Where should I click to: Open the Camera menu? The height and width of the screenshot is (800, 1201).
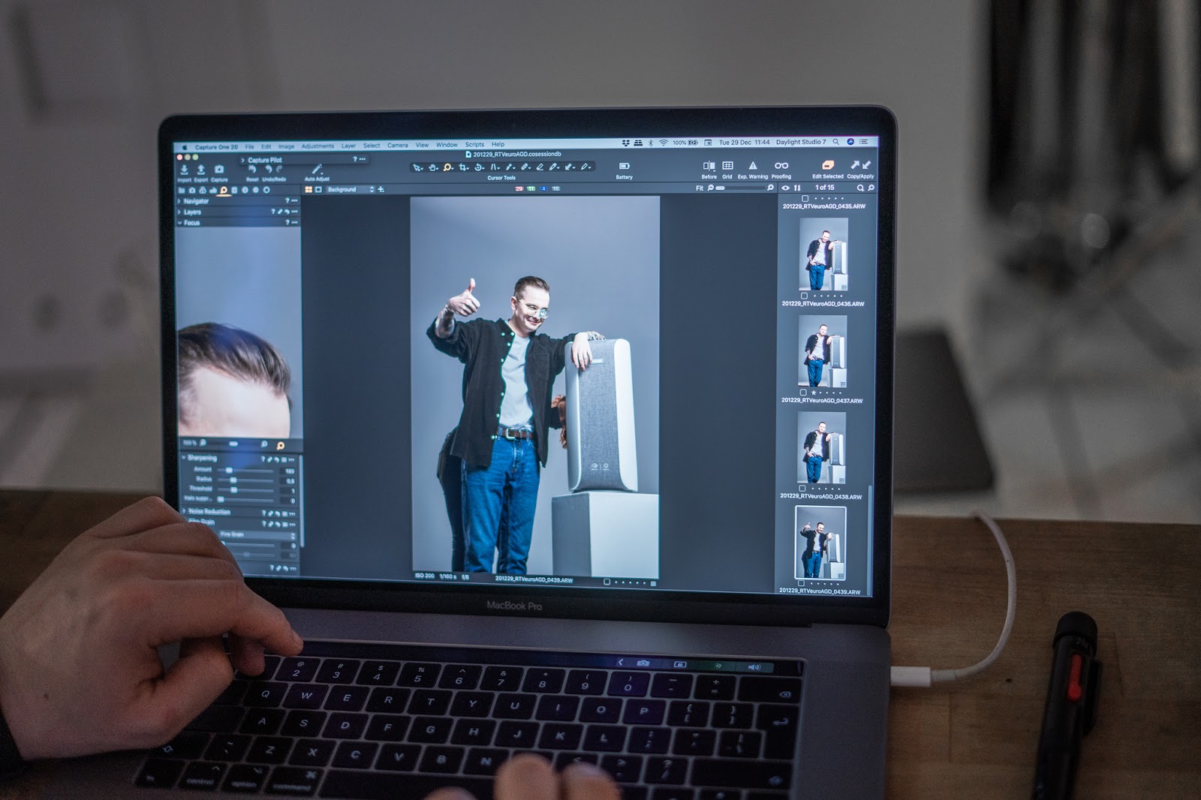[x=397, y=146]
